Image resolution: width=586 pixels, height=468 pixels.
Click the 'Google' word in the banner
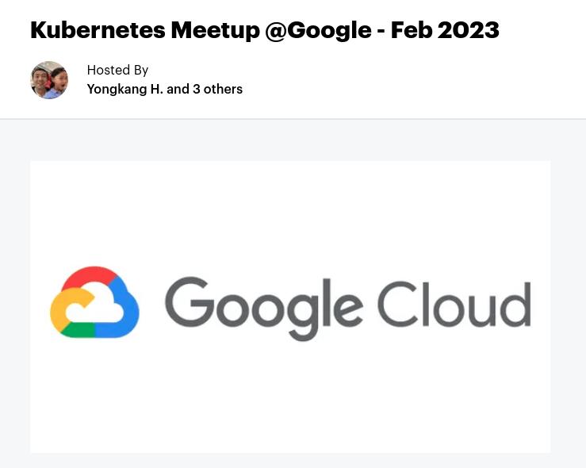[264, 309]
